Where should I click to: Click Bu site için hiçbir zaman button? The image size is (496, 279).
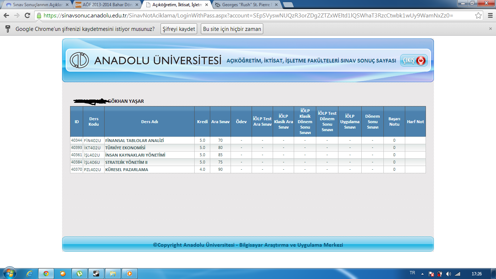(x=232, y=29)
